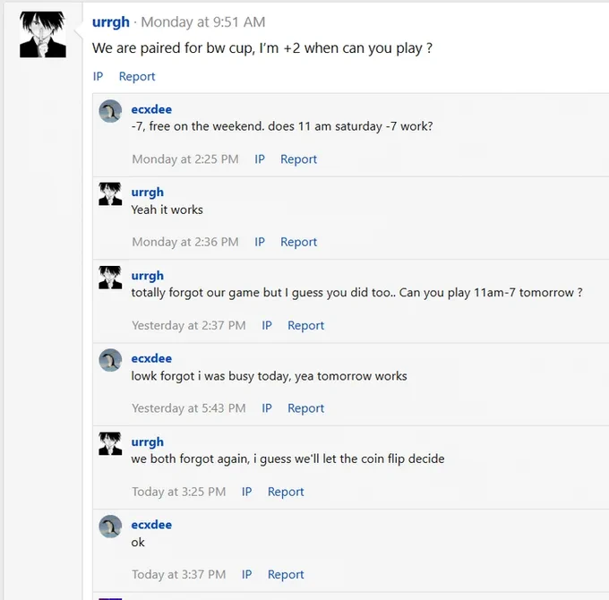Report the Yesterday 2:37 PM comment
Screen dimensions: 609x600
pyautogui.click(x=305, y=325)
